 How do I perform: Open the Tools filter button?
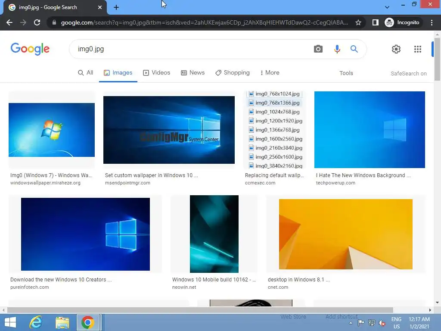coord(346,73)
